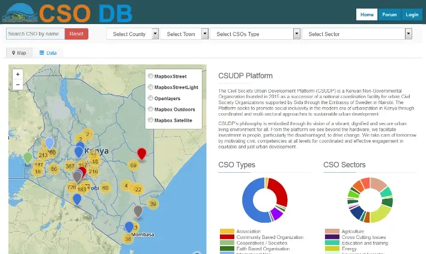Click the Agriculture legend swatch
This screenshot has width=426, height=254.
[x=332, y=231]
